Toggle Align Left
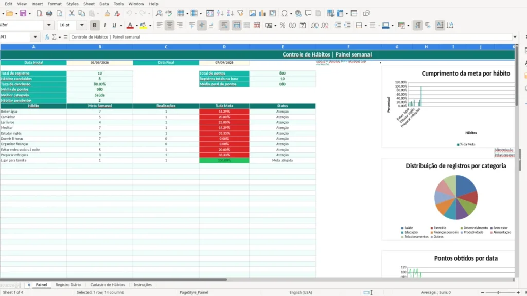527x296 pixels. coord(160,25)
